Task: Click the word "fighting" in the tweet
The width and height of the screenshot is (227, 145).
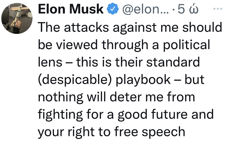Action: pyautogui.click(x=60, y=115)
